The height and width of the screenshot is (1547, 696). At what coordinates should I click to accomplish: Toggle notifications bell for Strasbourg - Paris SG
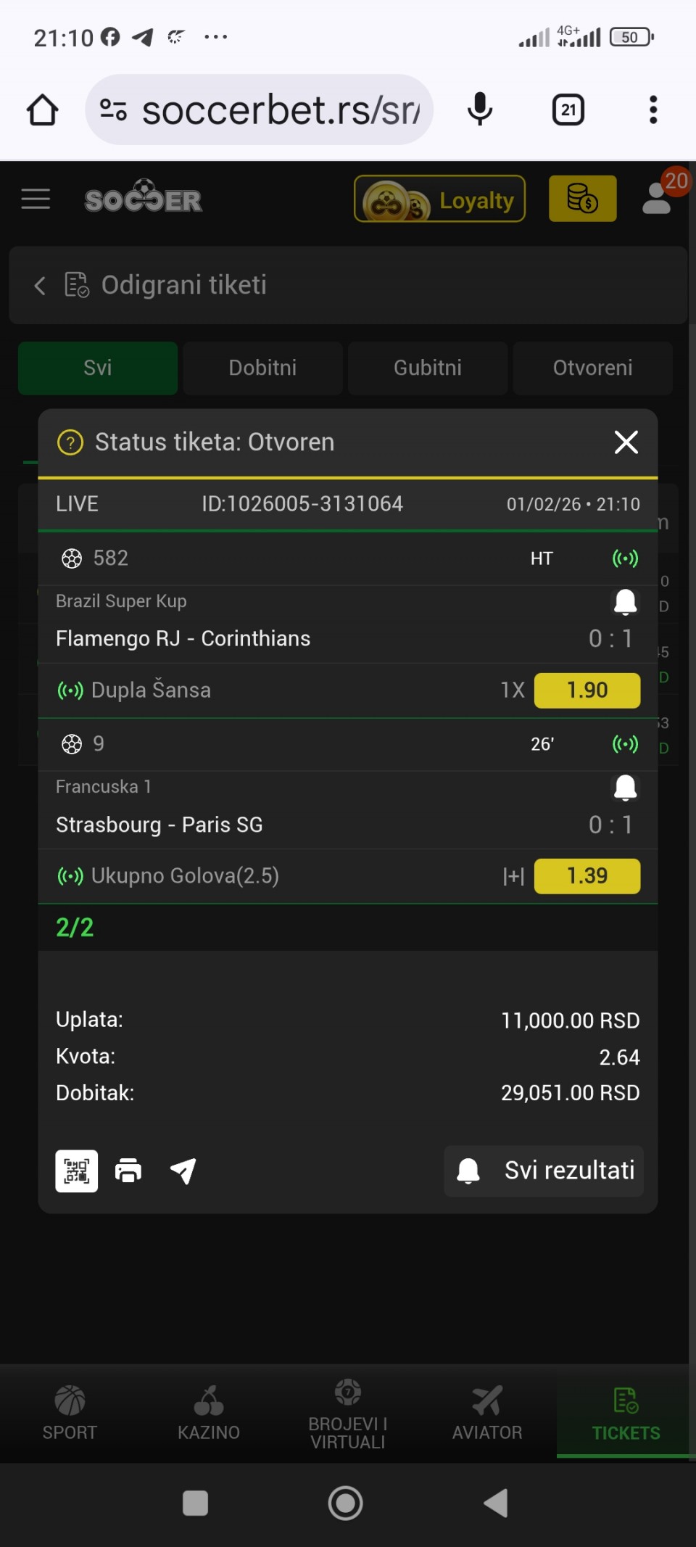[625, 787]
